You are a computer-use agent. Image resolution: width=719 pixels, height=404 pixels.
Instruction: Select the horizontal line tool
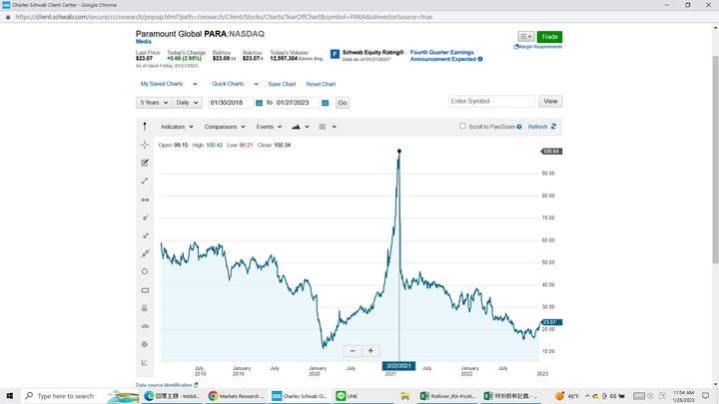(x=145, y=200)
